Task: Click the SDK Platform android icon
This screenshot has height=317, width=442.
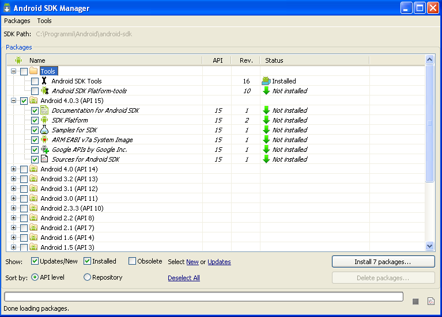Action: pos(44,120)
